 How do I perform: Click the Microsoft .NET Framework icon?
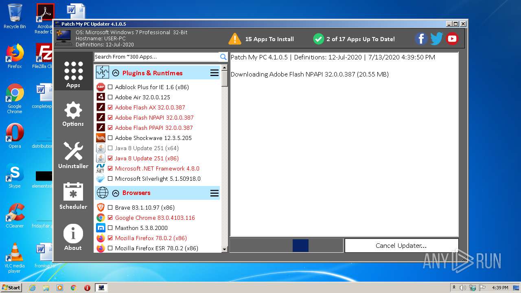point(101,168)
